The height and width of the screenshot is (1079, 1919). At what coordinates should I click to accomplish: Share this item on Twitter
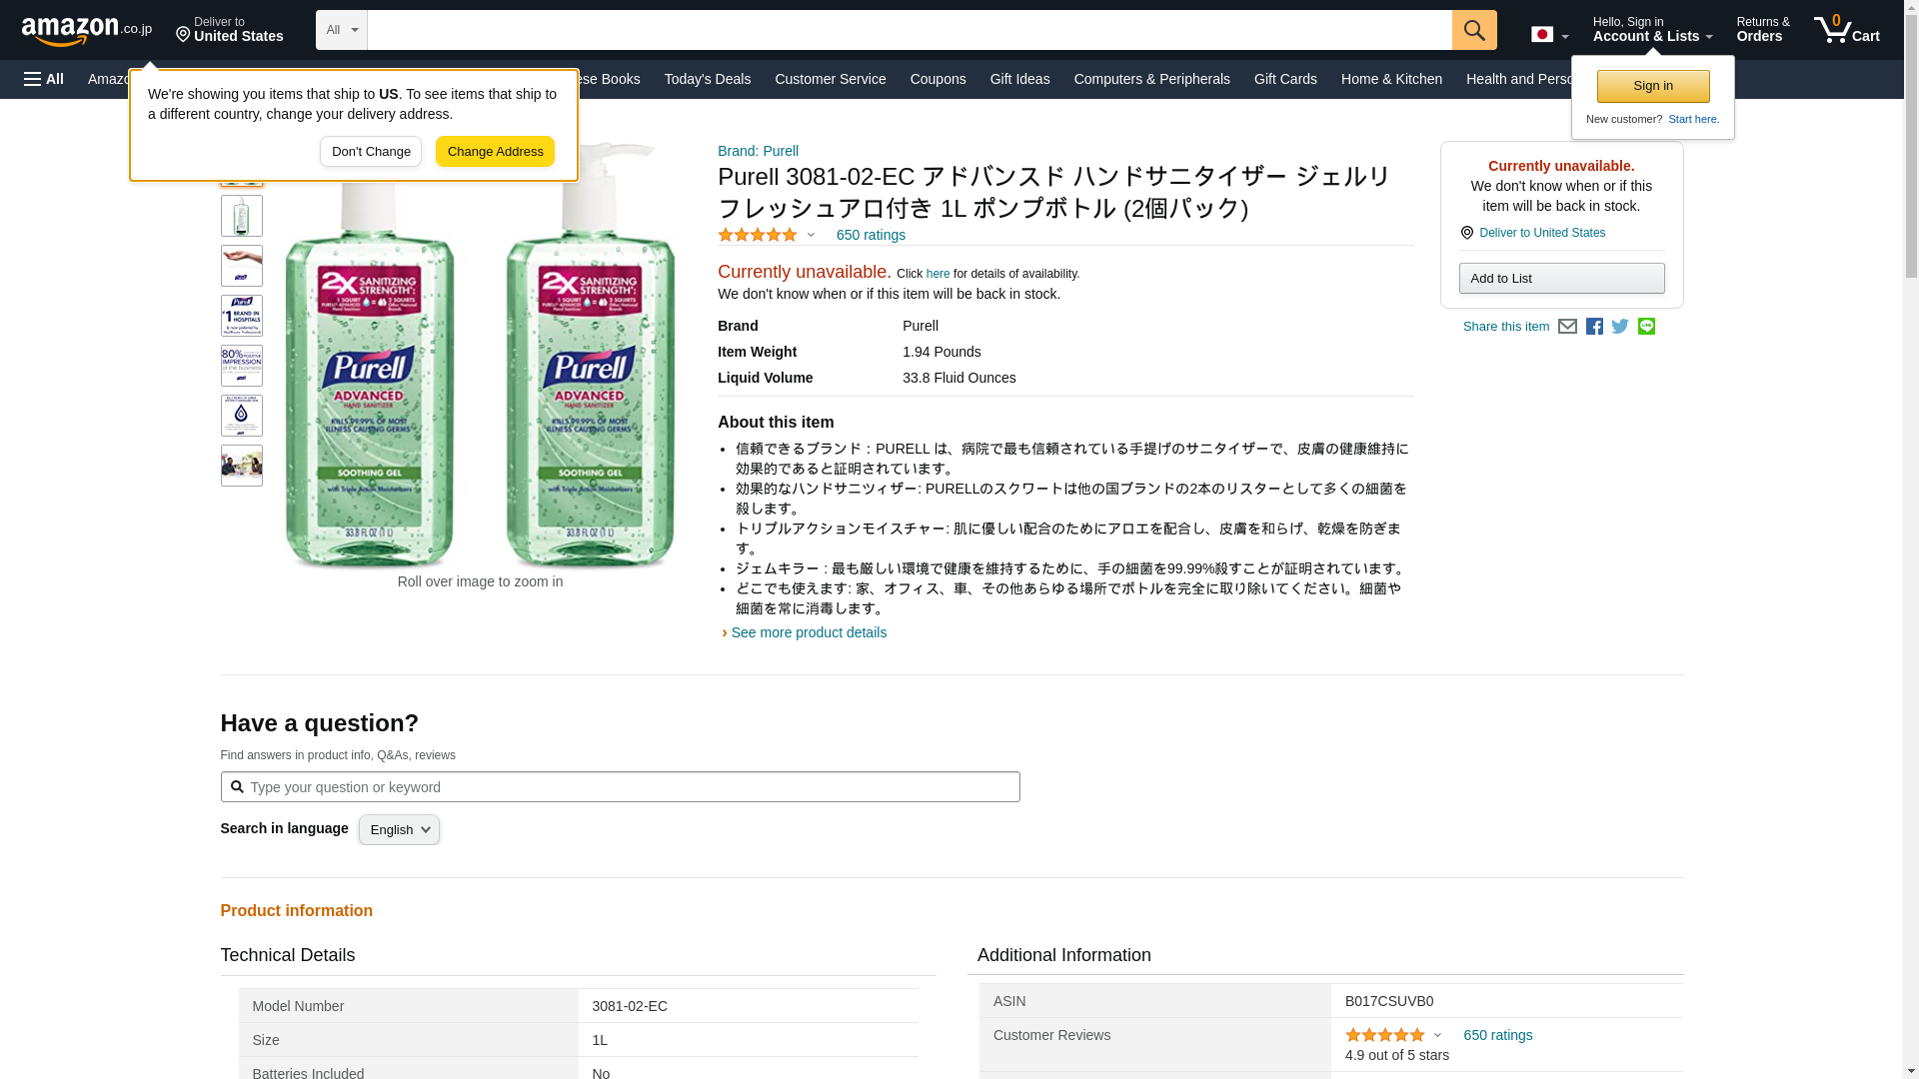tap(1620, 327)
